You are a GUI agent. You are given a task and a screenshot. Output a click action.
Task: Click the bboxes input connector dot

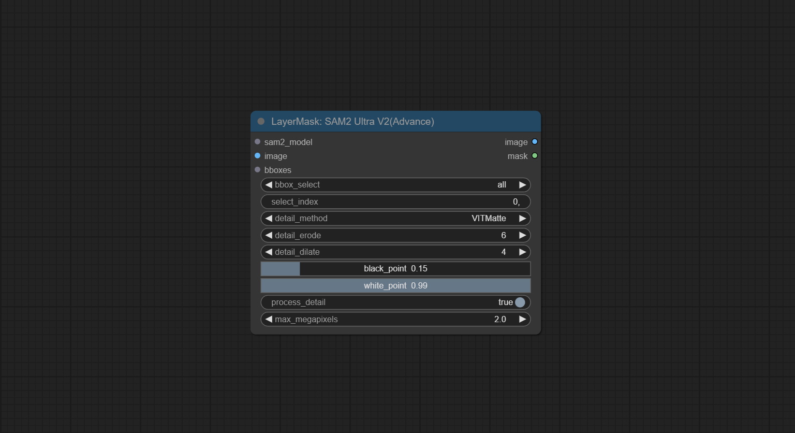[257, 170]
